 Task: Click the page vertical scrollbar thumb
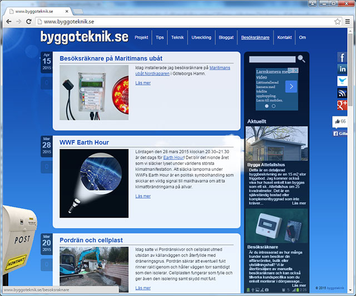pyautogui.click(x=350, y=69)
